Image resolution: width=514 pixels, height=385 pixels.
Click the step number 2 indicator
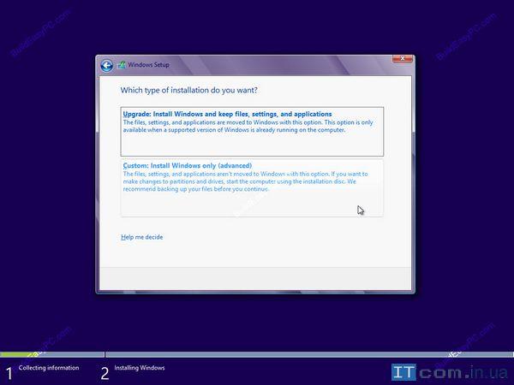[105, 373]
